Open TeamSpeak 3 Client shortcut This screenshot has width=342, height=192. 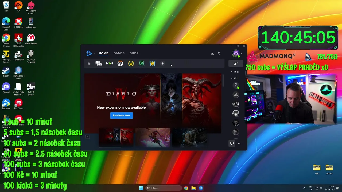tap(18, 73)
